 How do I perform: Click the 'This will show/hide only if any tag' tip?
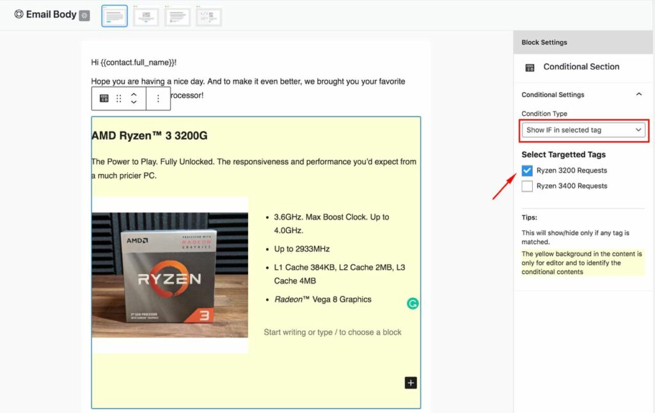(x=575, y=237)
